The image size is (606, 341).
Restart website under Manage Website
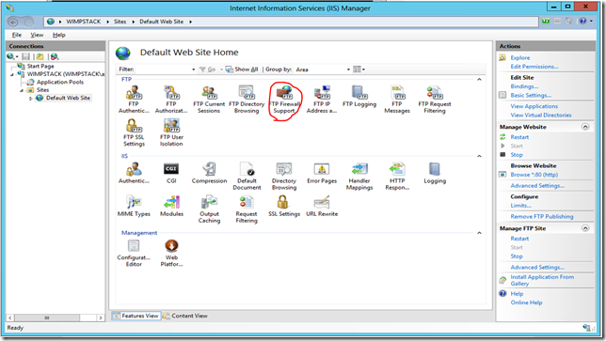[x=519, y=137]
